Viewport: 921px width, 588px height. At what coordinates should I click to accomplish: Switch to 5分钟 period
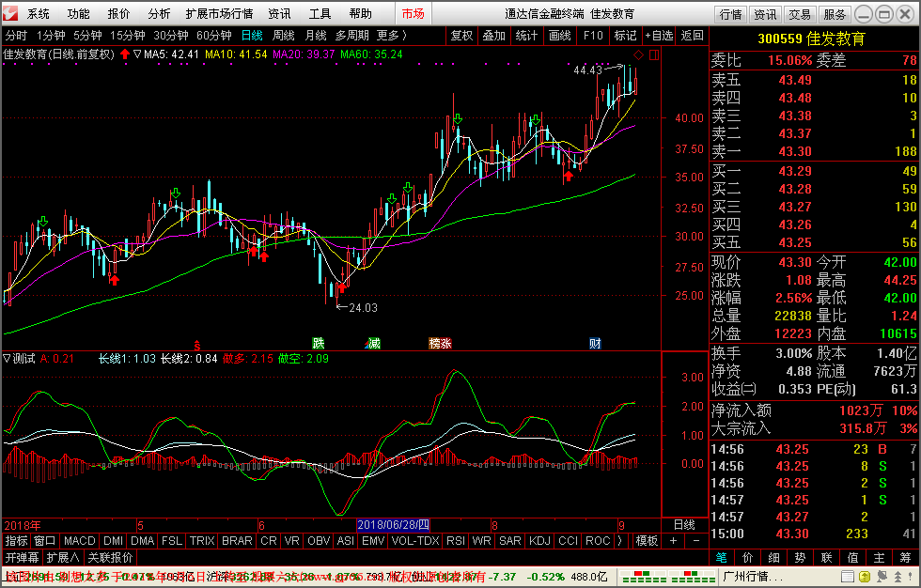pyautogui.click(x=87, y=35)
